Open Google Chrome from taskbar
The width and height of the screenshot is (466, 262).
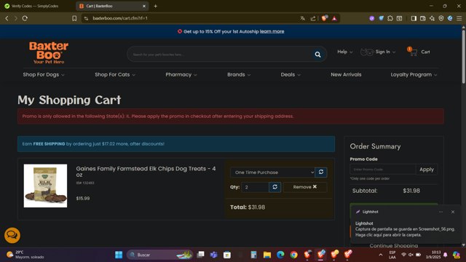click(x=293, y=255)
